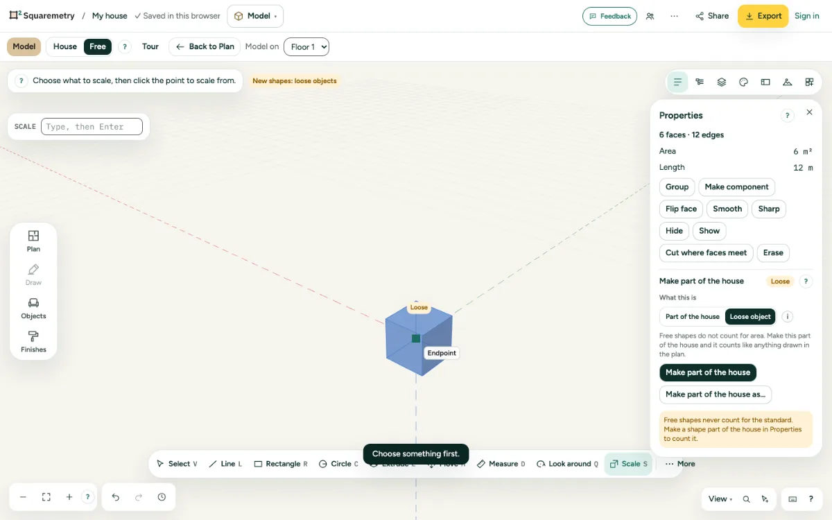The height and width of the screenshot is (520, 832).
Task: Open the outline tree panel icon
Action: (x=700, y=82)
